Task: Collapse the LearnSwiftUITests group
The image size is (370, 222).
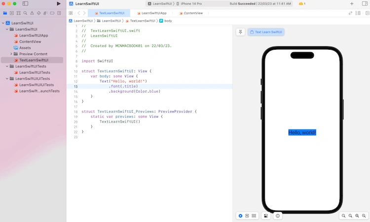Action: pos(7,66)
